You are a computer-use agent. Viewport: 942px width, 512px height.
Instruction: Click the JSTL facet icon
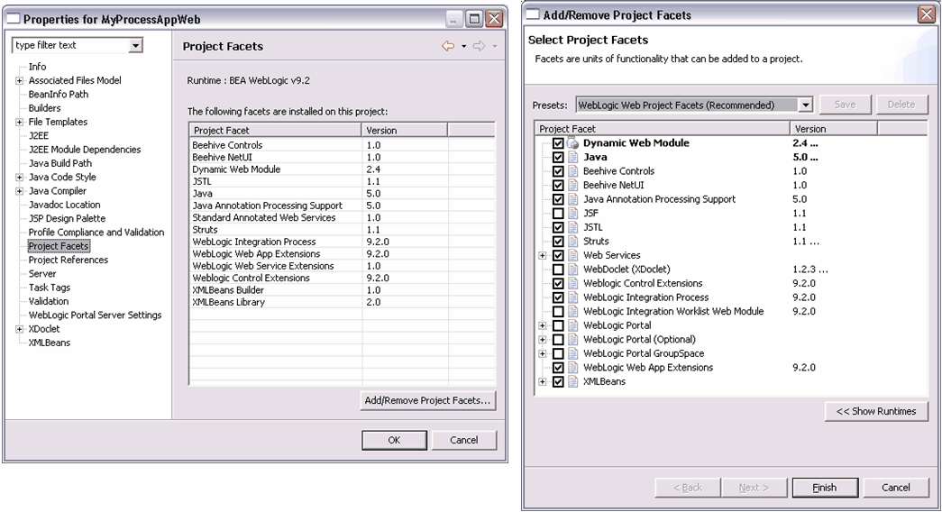(x=572, y=227)
